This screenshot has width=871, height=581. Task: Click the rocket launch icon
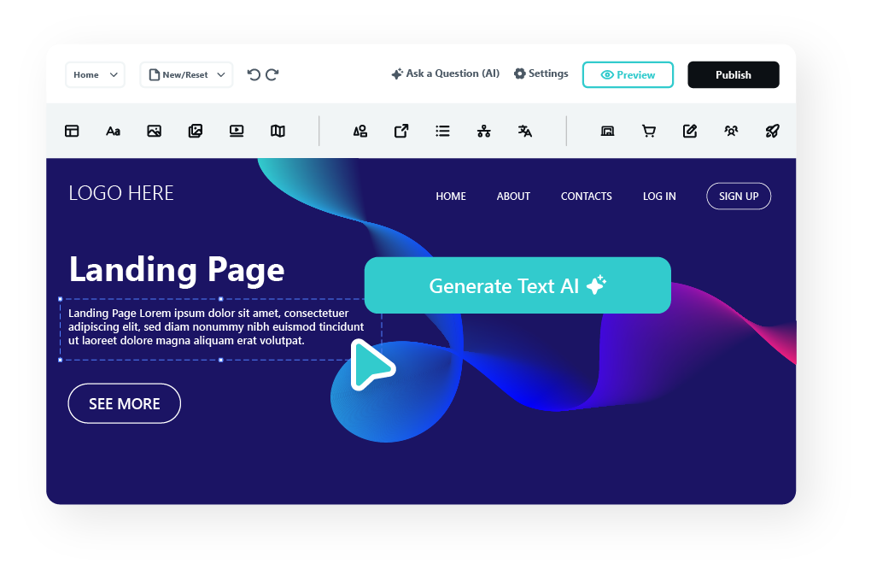(772, 131)
